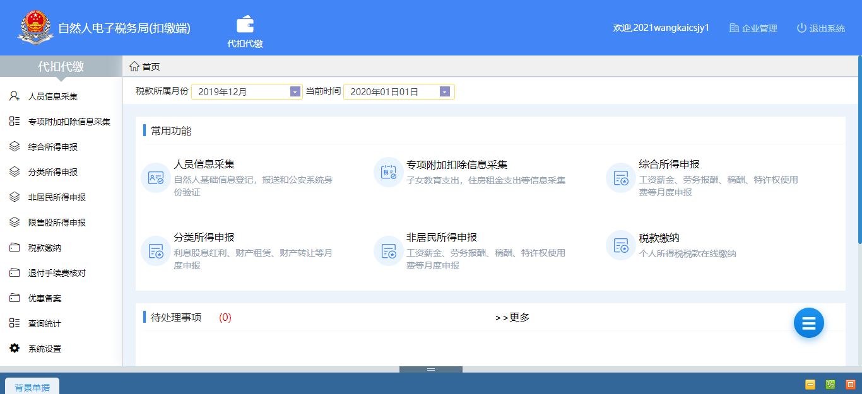Click the orange icon in bottom-right bar

[850, 385]
